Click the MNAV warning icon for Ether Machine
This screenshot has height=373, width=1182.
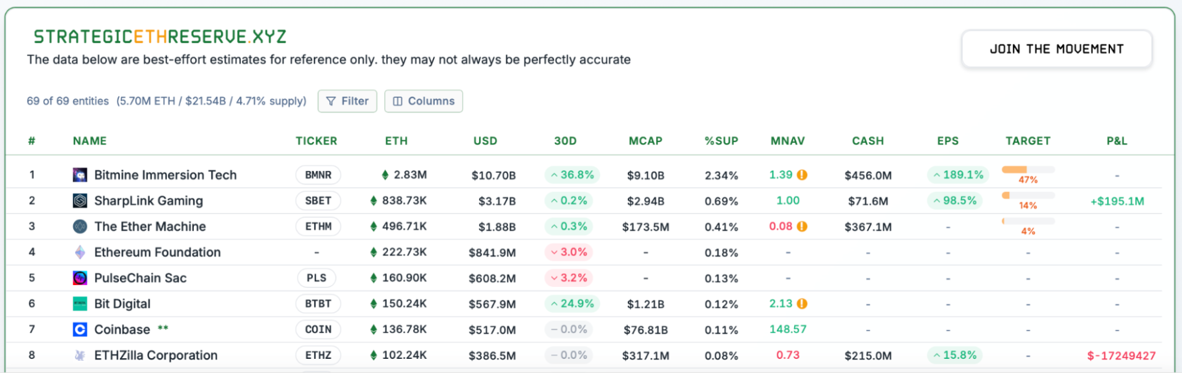coord(802,227)
